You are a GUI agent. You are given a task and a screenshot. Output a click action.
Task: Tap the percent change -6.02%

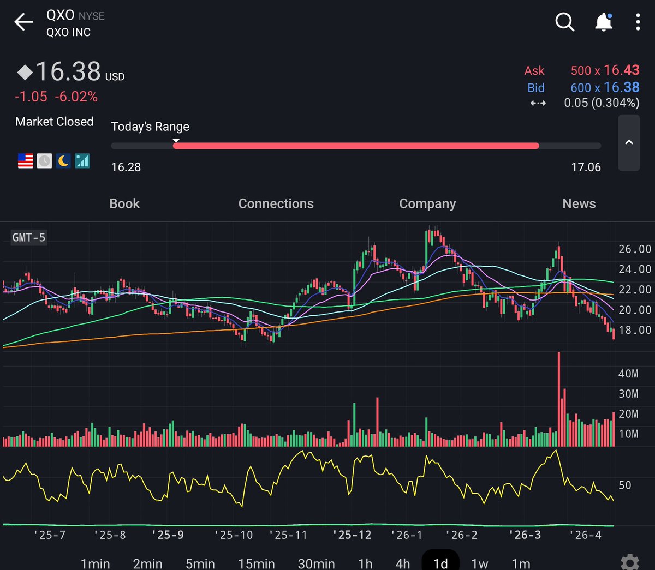[x=76, y=97]
